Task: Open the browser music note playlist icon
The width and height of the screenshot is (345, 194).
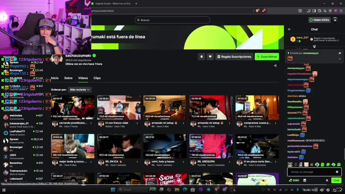Action: (309, 11)
